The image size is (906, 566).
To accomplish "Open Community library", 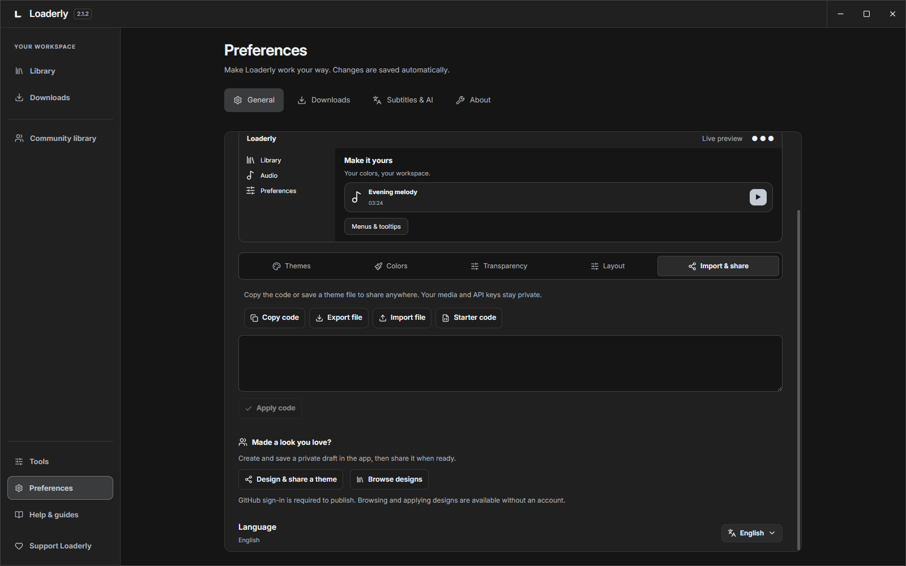I will click(x=60, y=138).
